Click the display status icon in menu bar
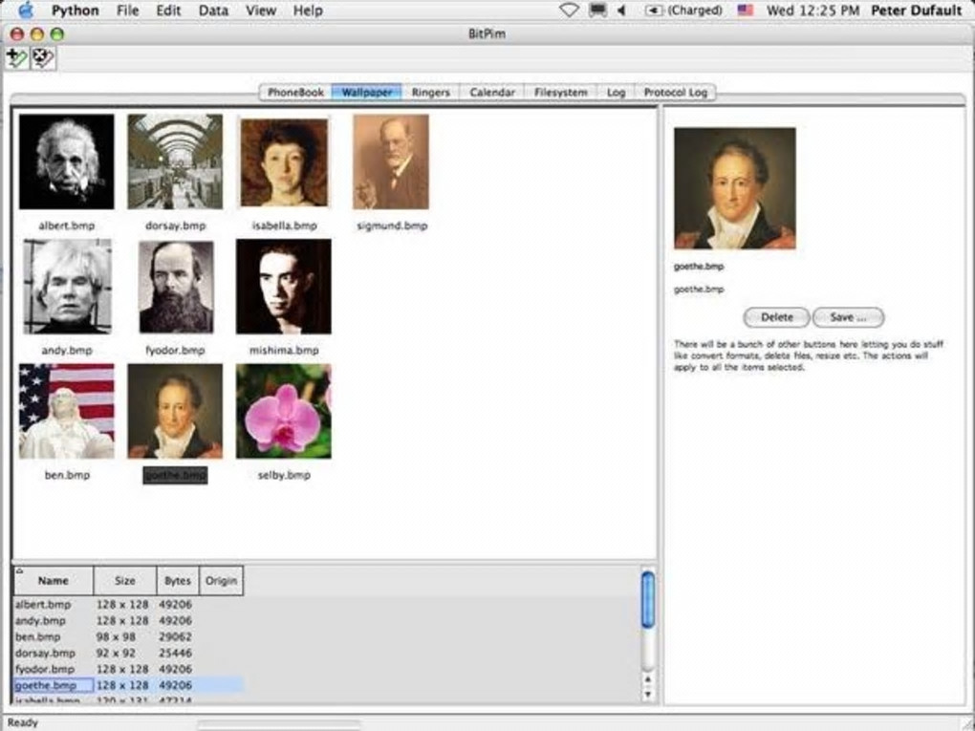975x731 pixels. point(597,10)
